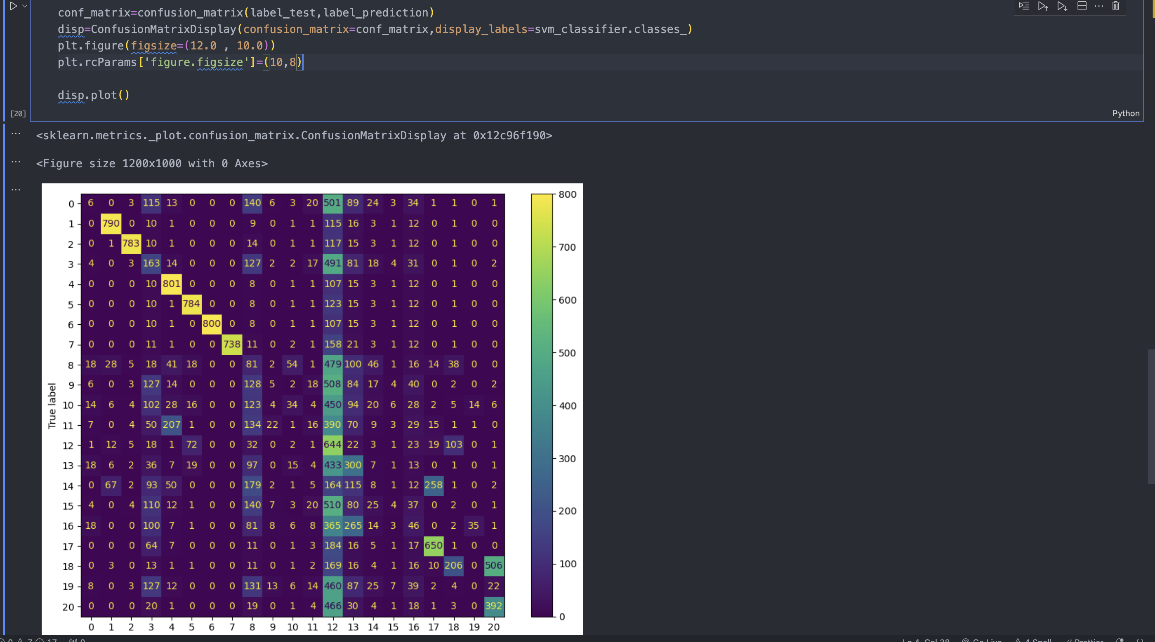The width and height of the screenshot is (1155, 642).
Task: Click the confusion matrix cell reading 510
Action: (x=333, y=505)
